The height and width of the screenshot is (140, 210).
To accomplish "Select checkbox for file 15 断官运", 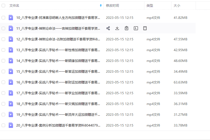I will [x=4, y=71].
